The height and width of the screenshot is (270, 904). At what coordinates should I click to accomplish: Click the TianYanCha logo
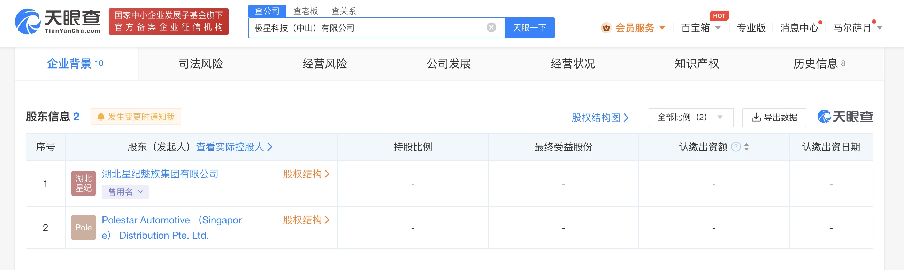tap(58, 22)
